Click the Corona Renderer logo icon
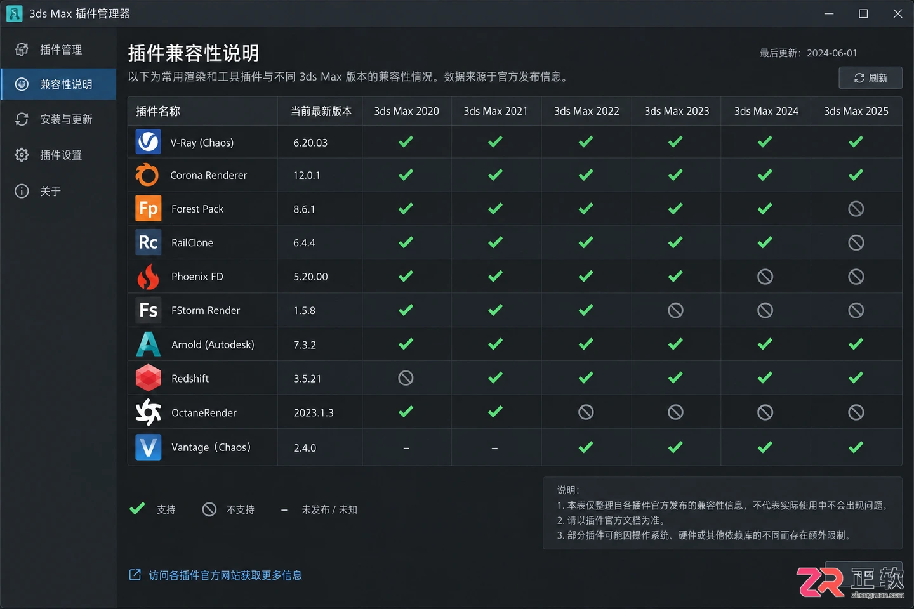 [x=147, y=175]
